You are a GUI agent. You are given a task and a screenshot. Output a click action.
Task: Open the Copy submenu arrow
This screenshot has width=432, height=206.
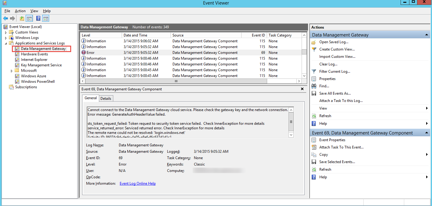click(427, 155)
